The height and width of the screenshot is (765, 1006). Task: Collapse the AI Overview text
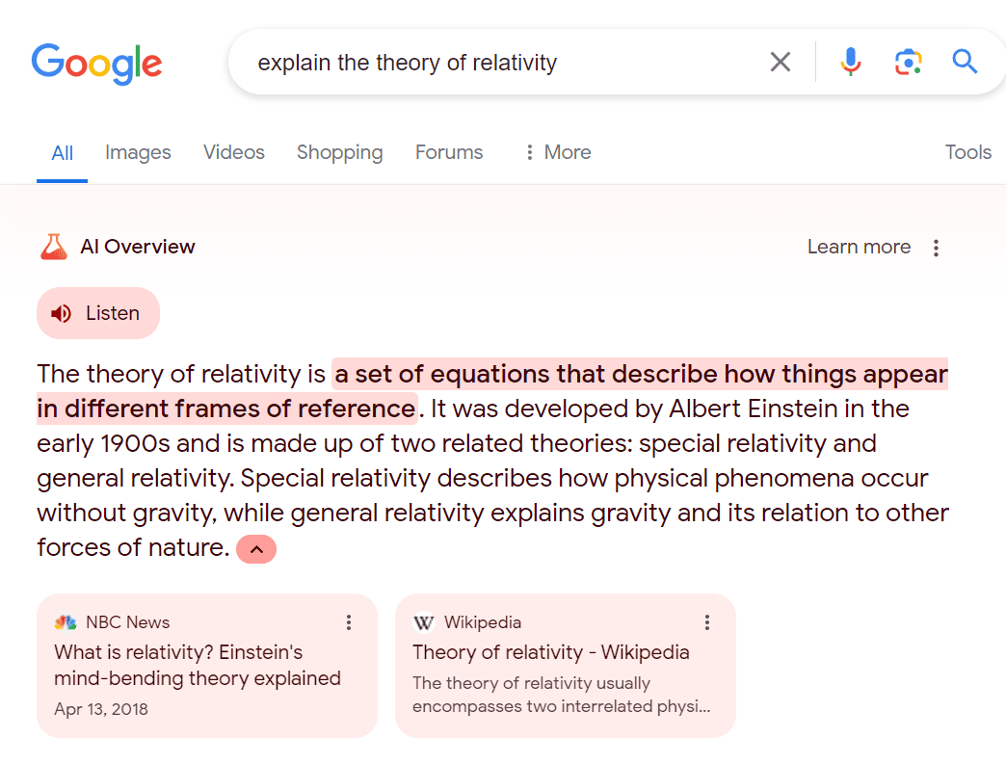click(256, 548)
